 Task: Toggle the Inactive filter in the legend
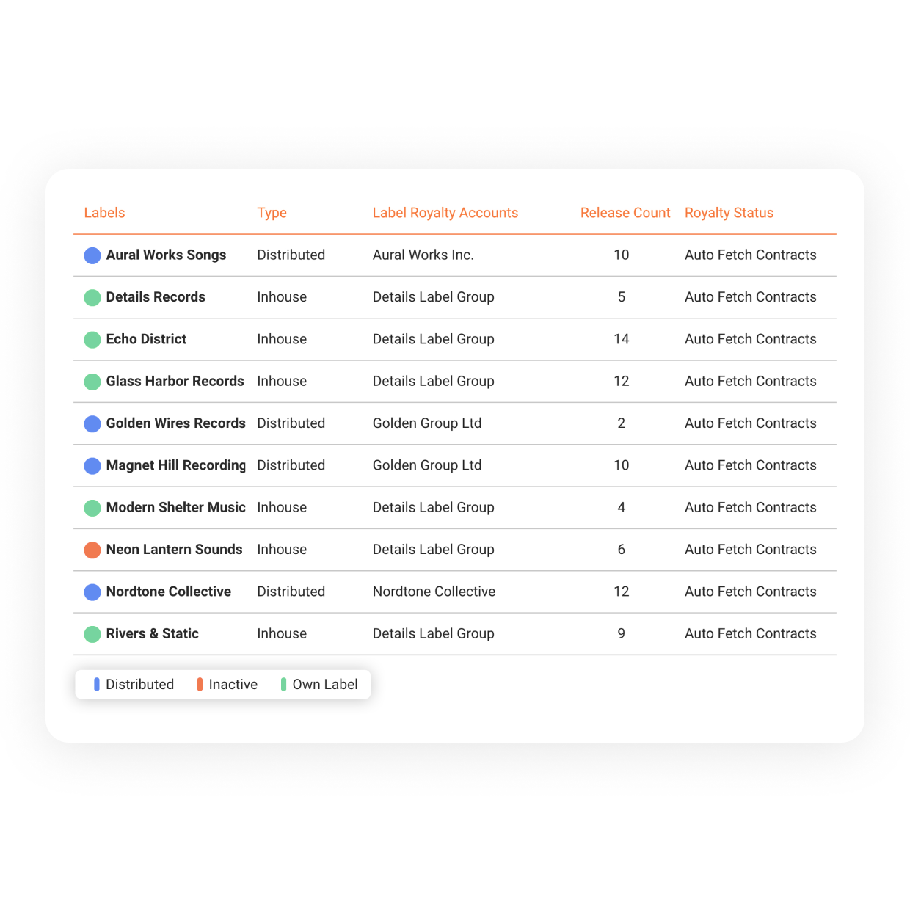[x=227, y=684]
